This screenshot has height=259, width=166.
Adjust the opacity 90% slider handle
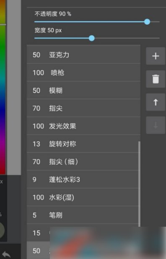[x=147, y=22]
